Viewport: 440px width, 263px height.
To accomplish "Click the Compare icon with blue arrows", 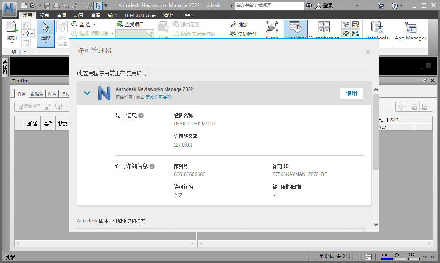I will (356, 34).
